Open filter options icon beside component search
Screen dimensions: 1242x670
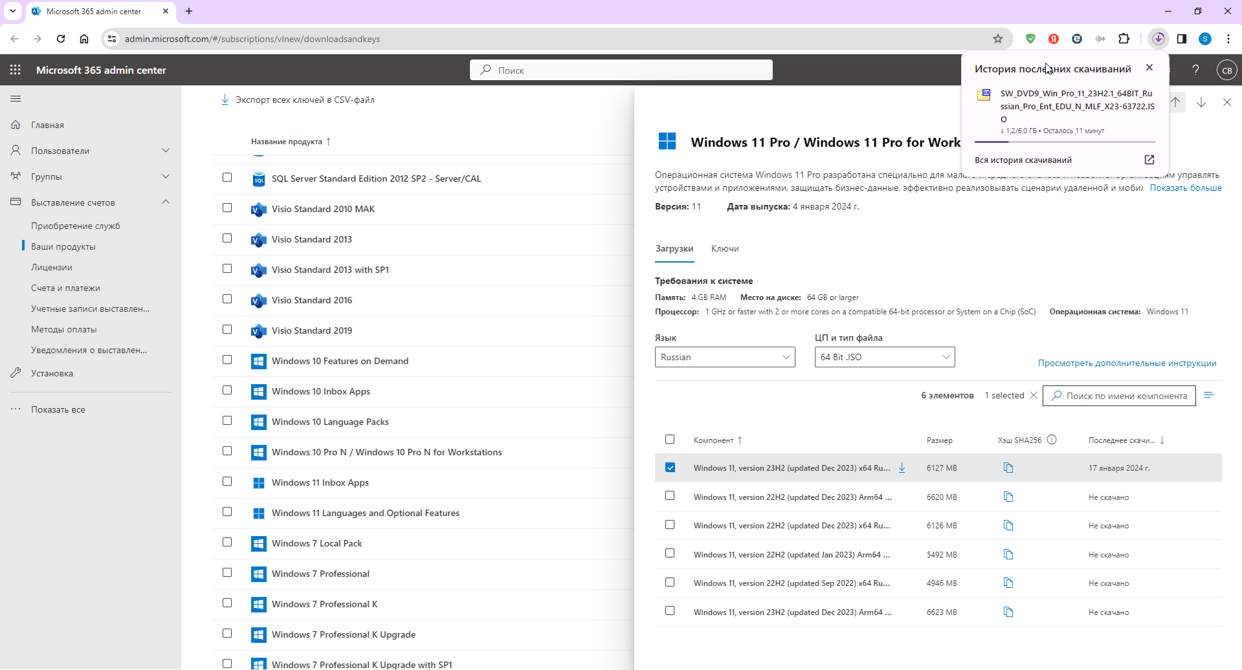(x=1208, y=395)
